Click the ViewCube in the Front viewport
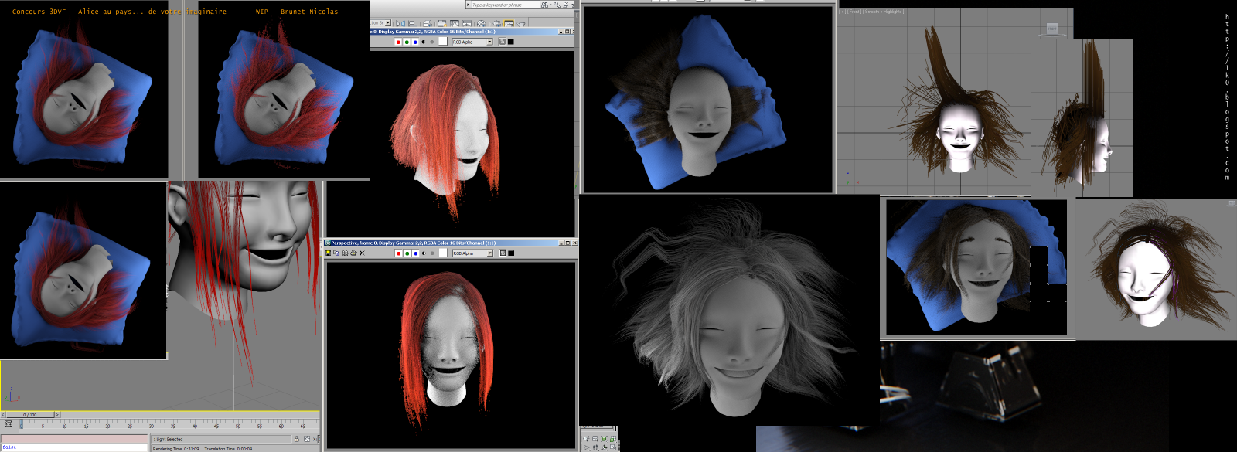 pos(1052,29)
